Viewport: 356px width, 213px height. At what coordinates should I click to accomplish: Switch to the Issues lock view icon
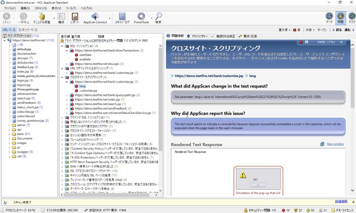(341, 16)
